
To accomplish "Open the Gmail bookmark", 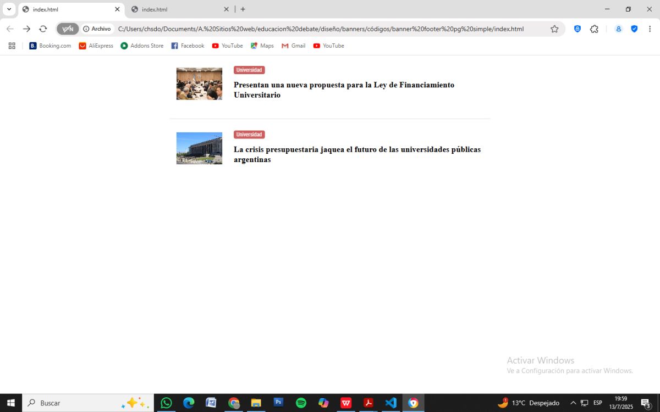I will [x=293, y=46].
